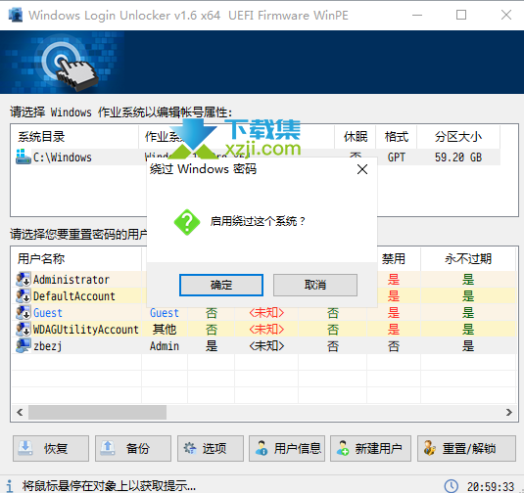Select the zbezj user name
Screen dimensions: 524x493
pos(48,346)
